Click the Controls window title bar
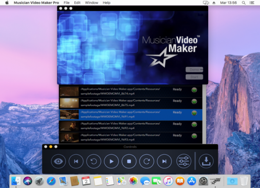The image size is (260, 188). coord(130,147)
